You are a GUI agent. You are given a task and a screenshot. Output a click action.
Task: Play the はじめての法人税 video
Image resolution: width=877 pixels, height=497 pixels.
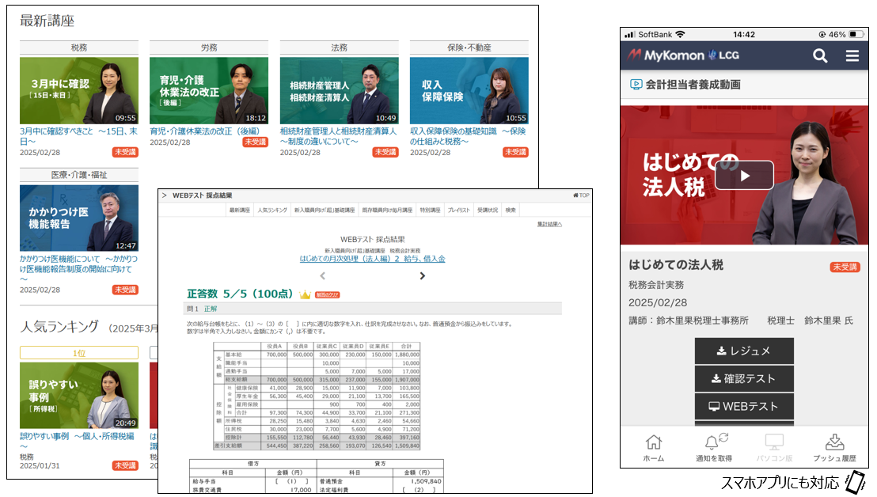coord(743,176)
